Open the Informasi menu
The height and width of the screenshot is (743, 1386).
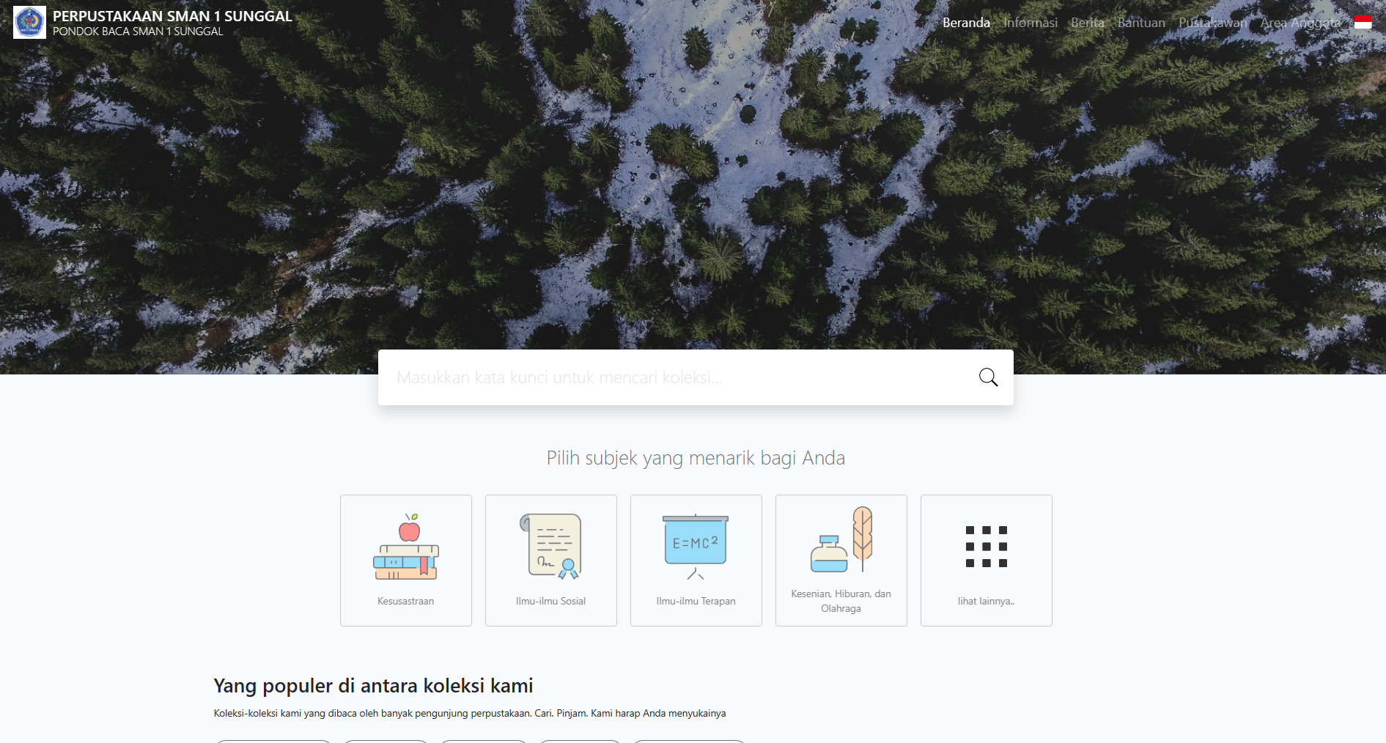(1031, 23)
